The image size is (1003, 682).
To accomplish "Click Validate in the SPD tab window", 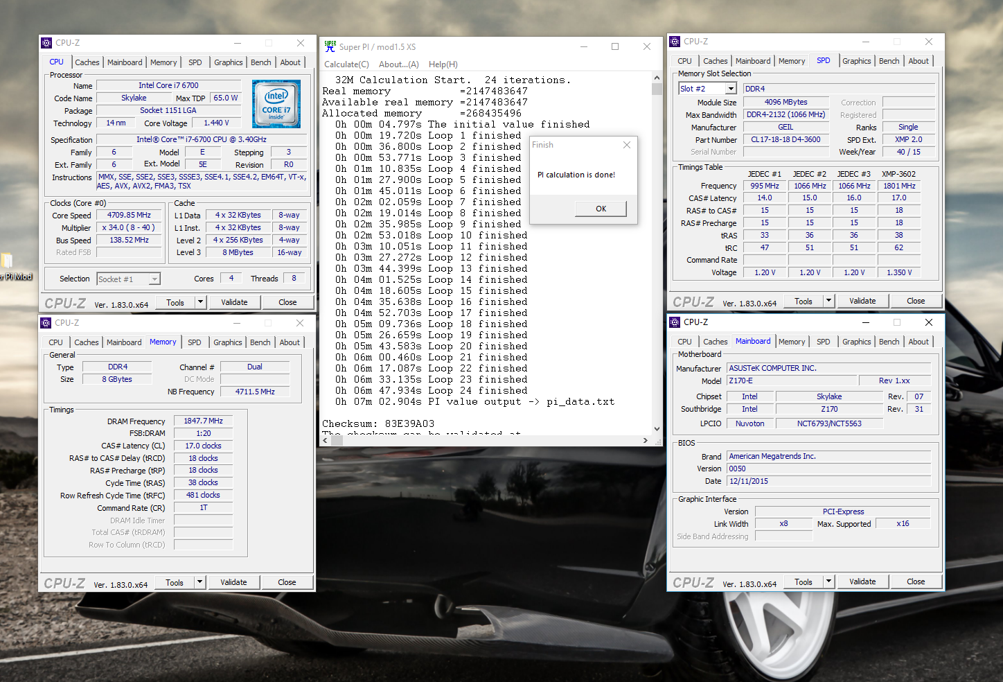I will coord(862,301).
